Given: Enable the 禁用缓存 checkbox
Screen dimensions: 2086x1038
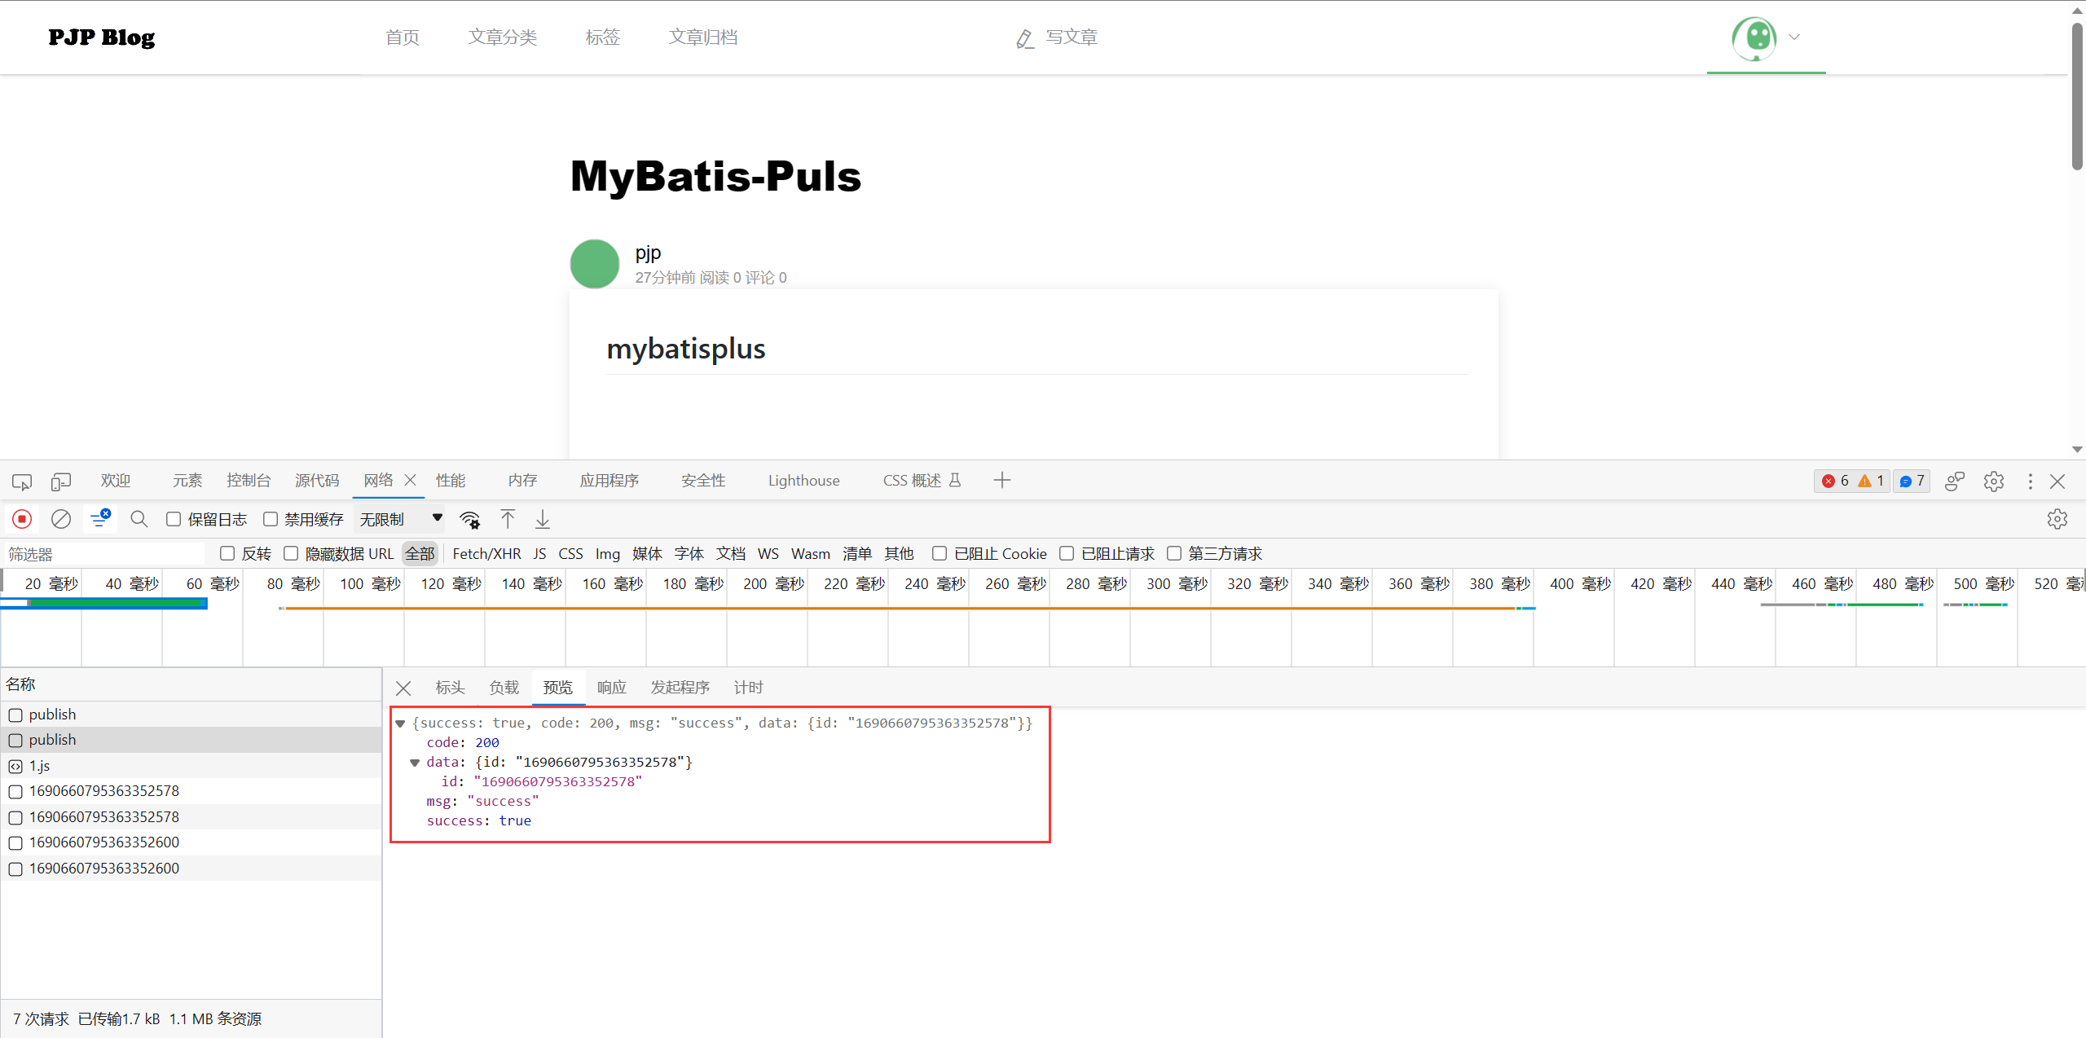Looking at the screenshot, I should (x=271, y=519).
